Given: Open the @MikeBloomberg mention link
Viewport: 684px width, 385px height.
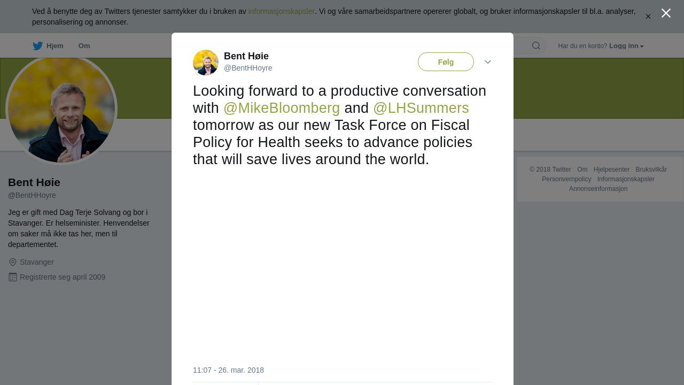Looking at the screenshot, I should (x=282, y=108).
